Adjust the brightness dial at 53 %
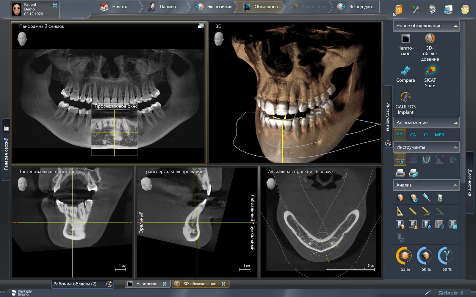This screenshot has height=297, width=476. coord(404,255)
